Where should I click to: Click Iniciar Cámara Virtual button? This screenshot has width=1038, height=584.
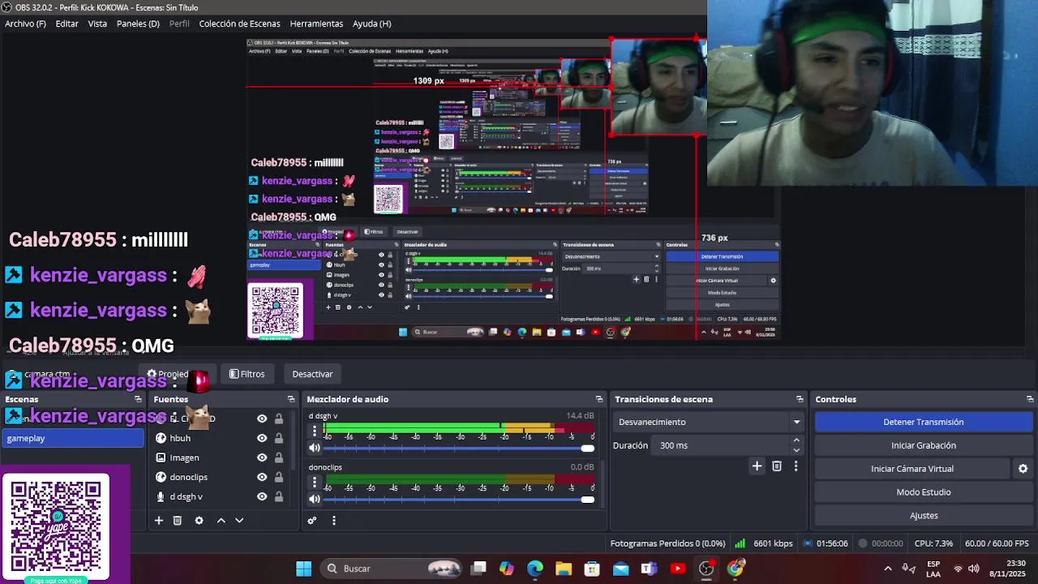coord(912,469)
